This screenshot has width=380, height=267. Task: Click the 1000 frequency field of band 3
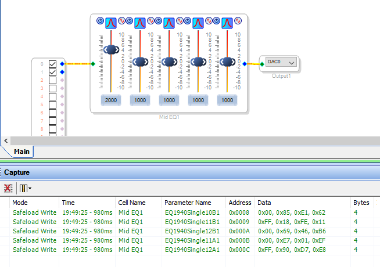169,100
